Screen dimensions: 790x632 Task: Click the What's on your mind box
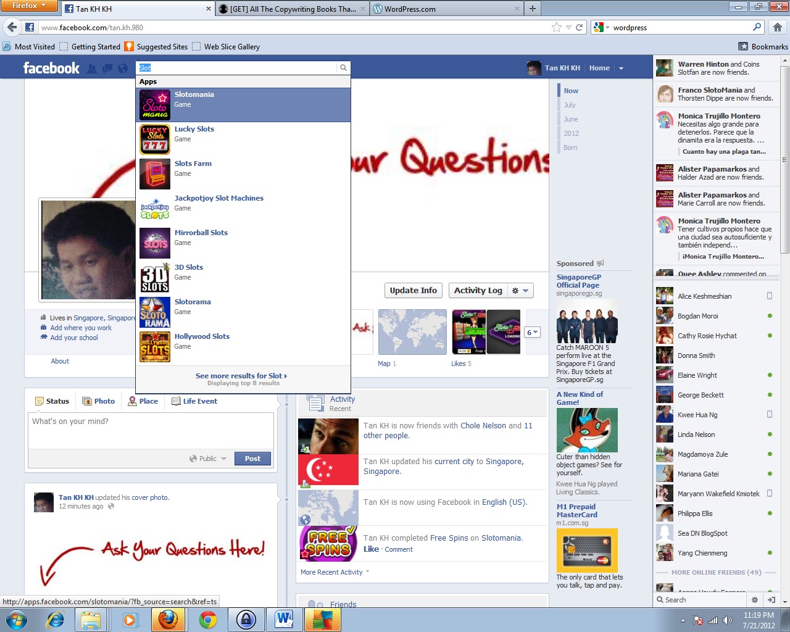[151, 430]
